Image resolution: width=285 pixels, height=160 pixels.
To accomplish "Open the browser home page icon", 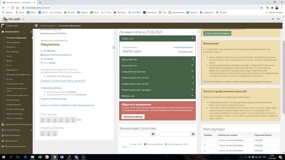I will point(17,8).
